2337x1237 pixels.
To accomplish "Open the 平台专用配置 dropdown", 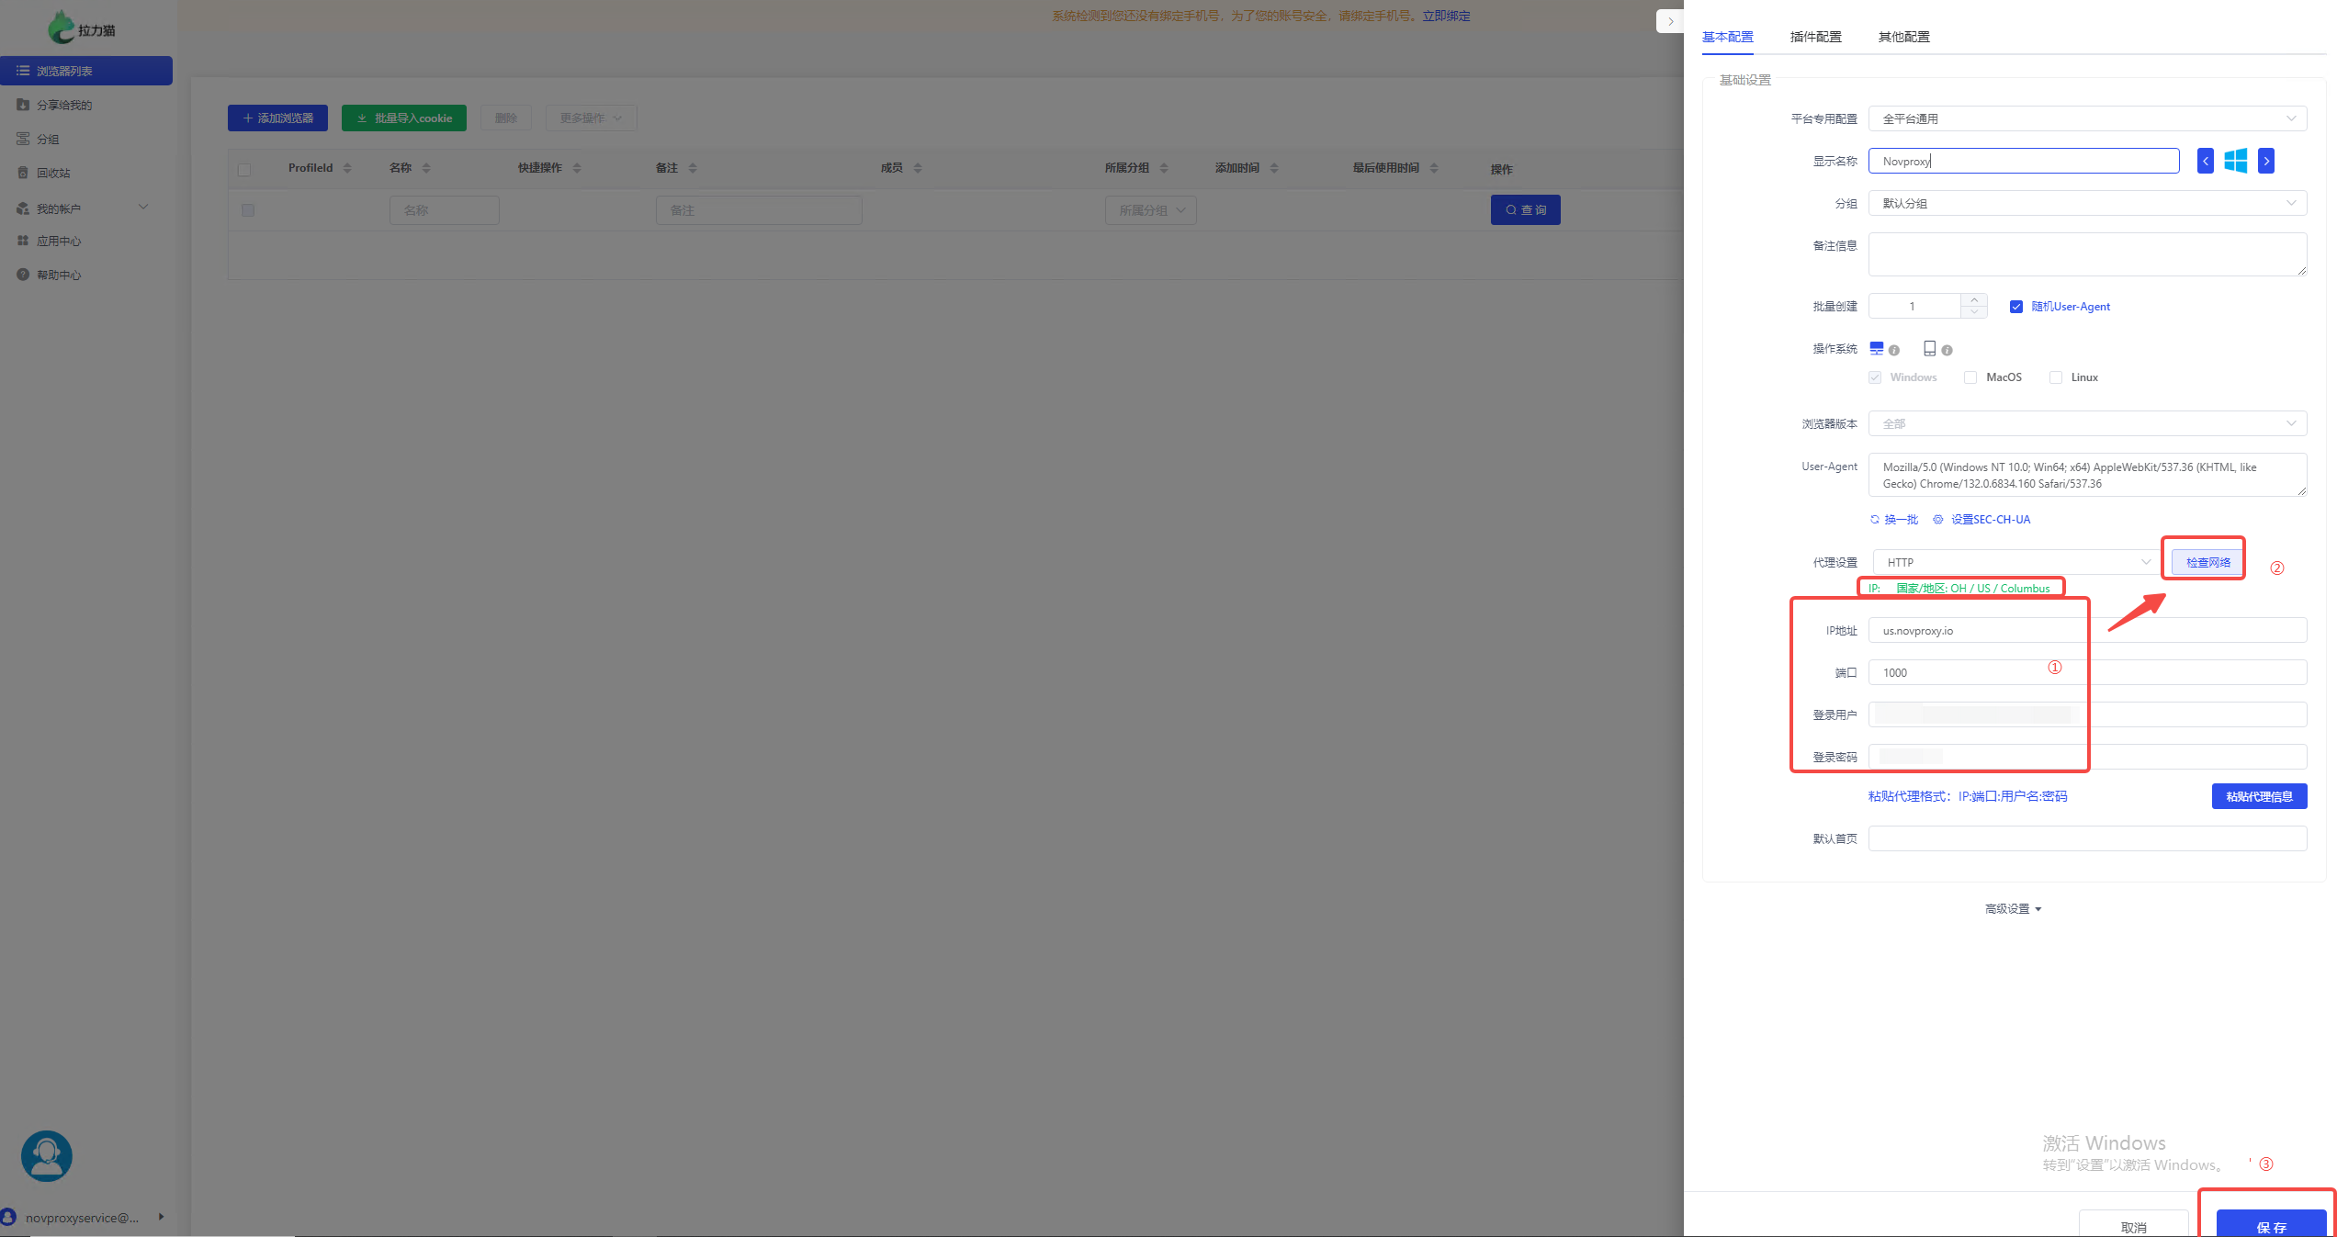I will tap(2086, 118).
